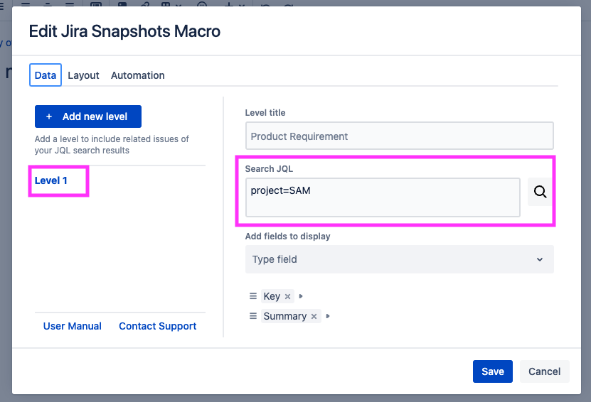Image resolution: width=591 pixels, height=402 pixels.
Task: Click Add new level button
Action: [87, 116]
